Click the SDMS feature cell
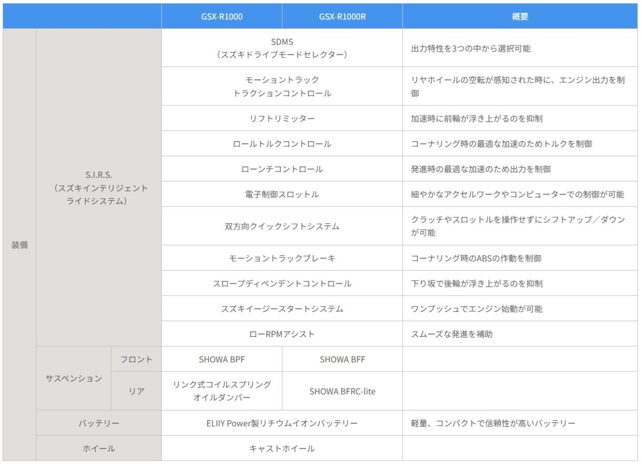The height and width of the screenshot is (464, 642). pos(282,48)
